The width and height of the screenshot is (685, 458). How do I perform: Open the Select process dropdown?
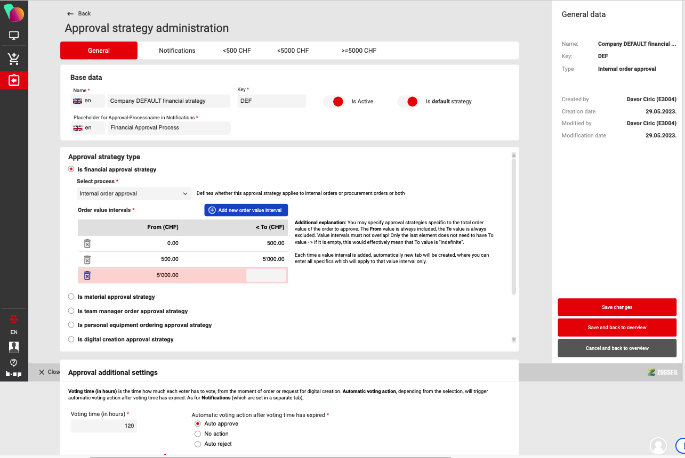coord(134,194)
